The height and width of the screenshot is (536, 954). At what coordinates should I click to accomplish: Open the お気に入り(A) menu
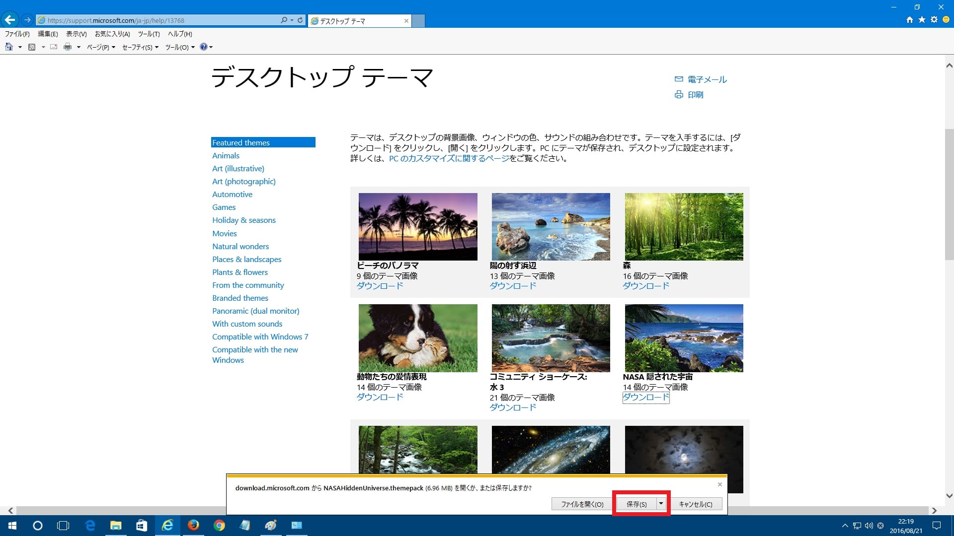pos(112,34)
